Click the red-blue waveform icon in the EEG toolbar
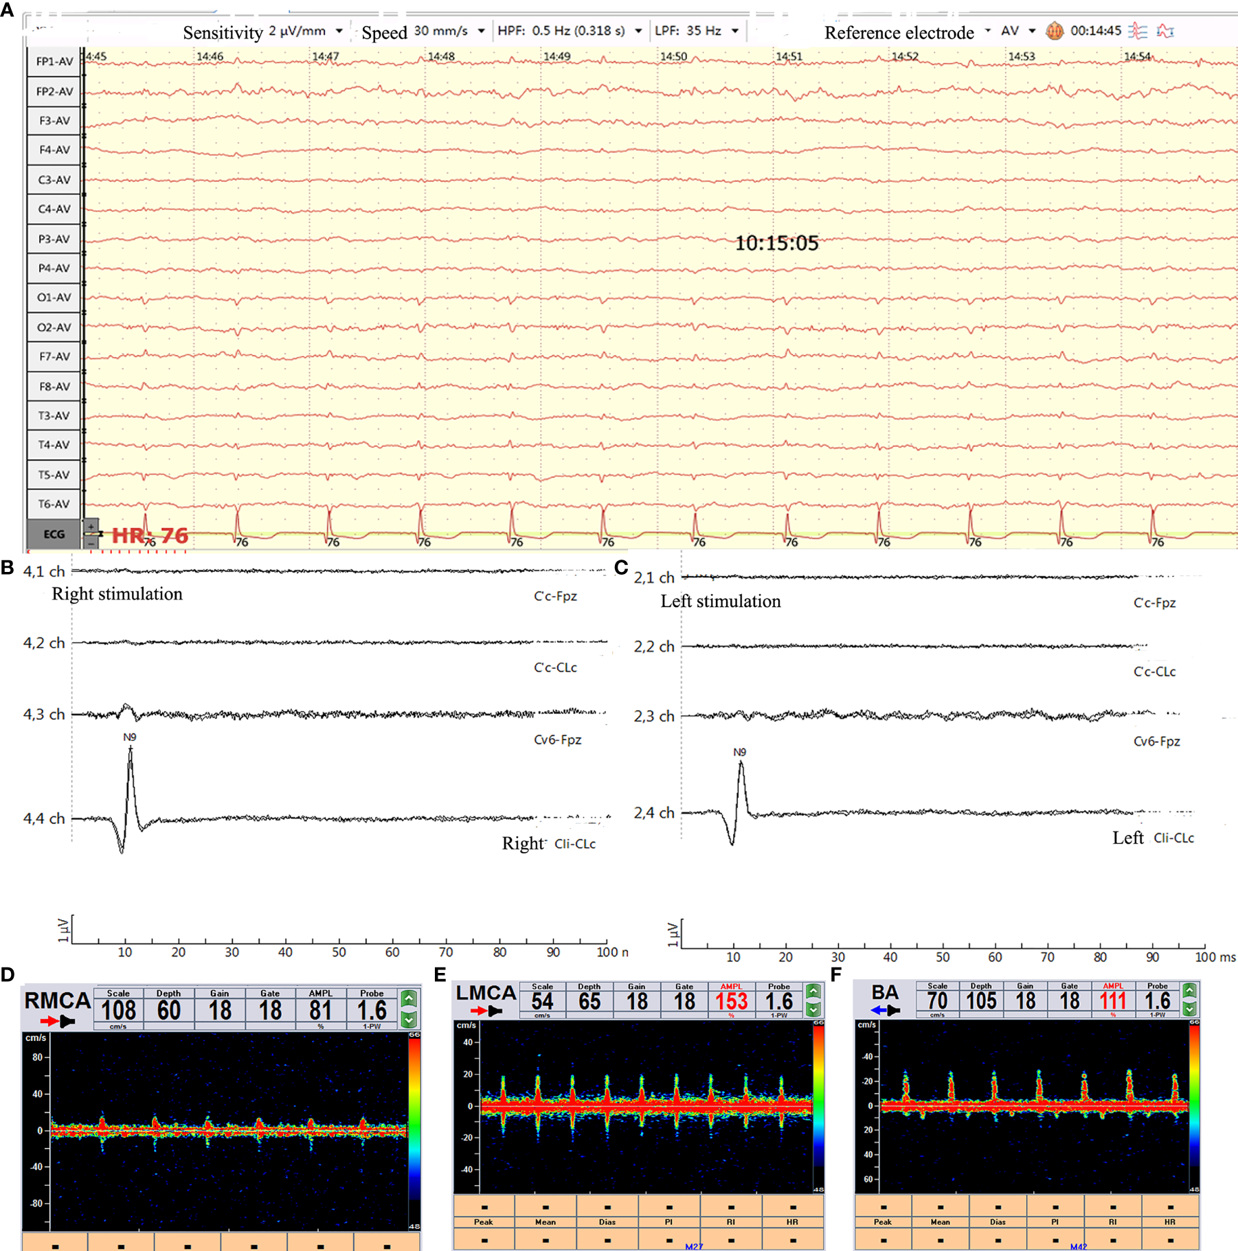Screen dimensions: 1238x1251 click(1138, 31)
